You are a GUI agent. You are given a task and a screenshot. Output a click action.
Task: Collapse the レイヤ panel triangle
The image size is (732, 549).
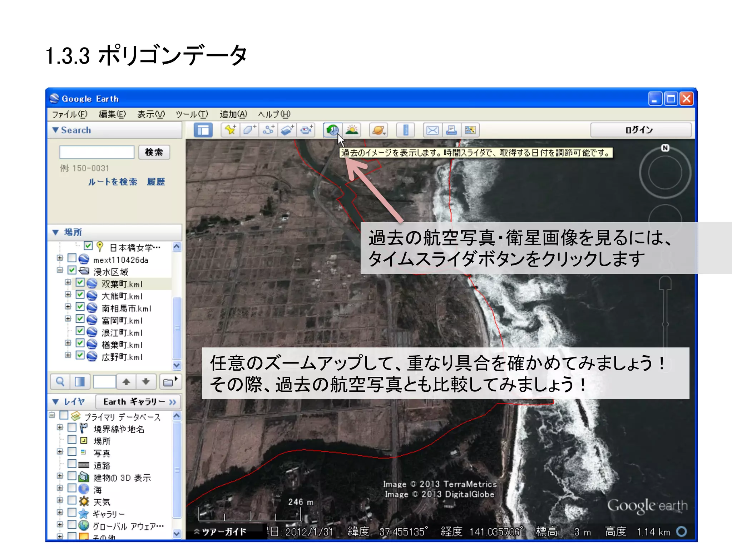tap(55, 402)
